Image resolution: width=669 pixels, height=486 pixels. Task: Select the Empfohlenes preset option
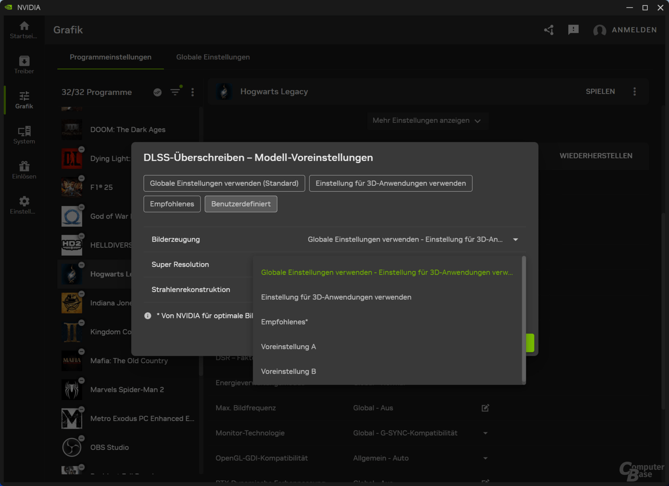click(172, 204)
